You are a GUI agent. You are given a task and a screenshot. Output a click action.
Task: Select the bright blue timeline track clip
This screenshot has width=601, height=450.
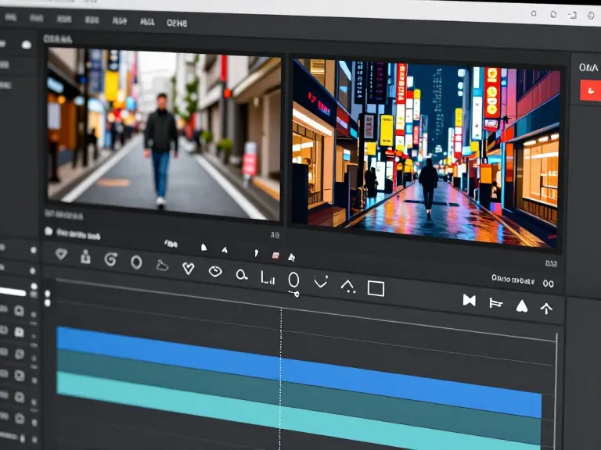(299, 372)
